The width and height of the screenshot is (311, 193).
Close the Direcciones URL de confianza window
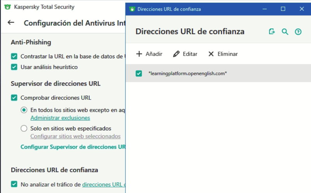[x=302, y=9]
